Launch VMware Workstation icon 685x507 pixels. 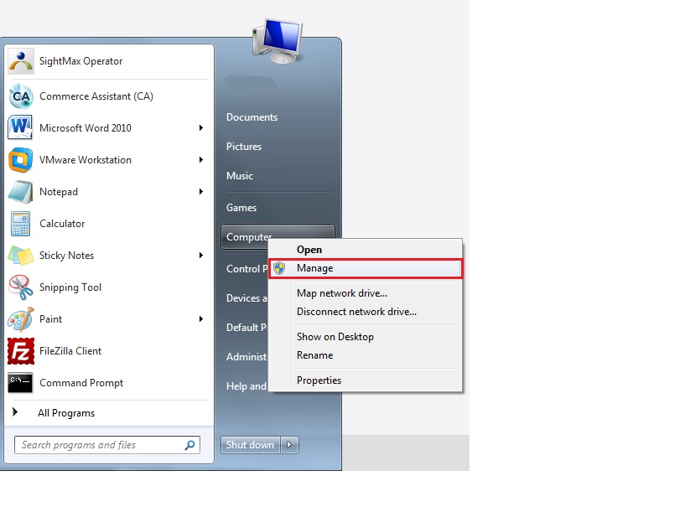point(20,160)
